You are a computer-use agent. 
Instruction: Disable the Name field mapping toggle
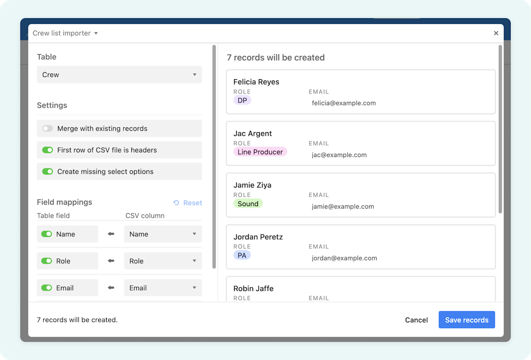point(47,234)
